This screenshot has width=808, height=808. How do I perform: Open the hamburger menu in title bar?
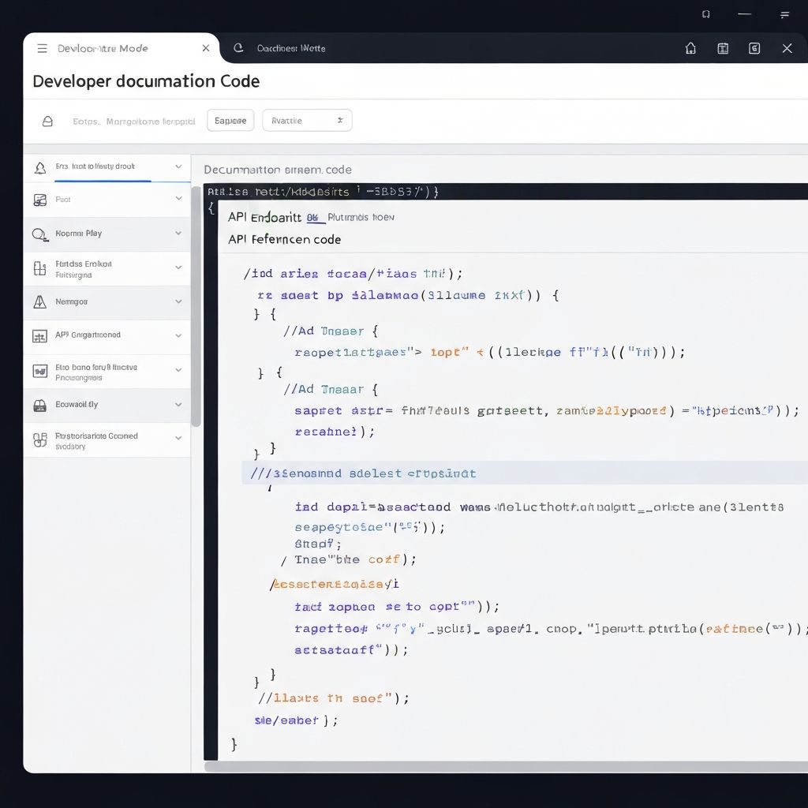coord(42,48)
